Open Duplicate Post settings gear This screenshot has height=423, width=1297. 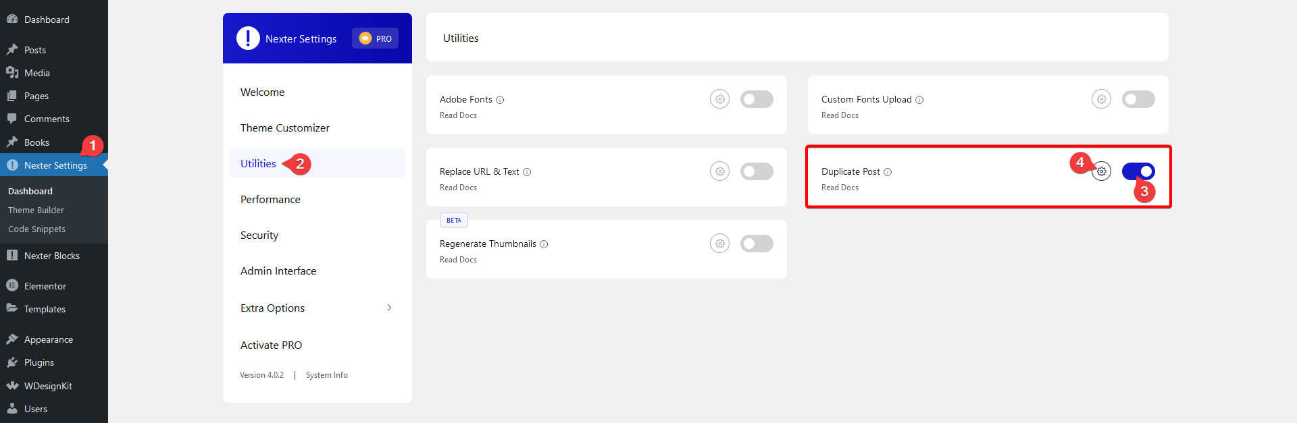pyautogui.click(x=1102, y=171)
